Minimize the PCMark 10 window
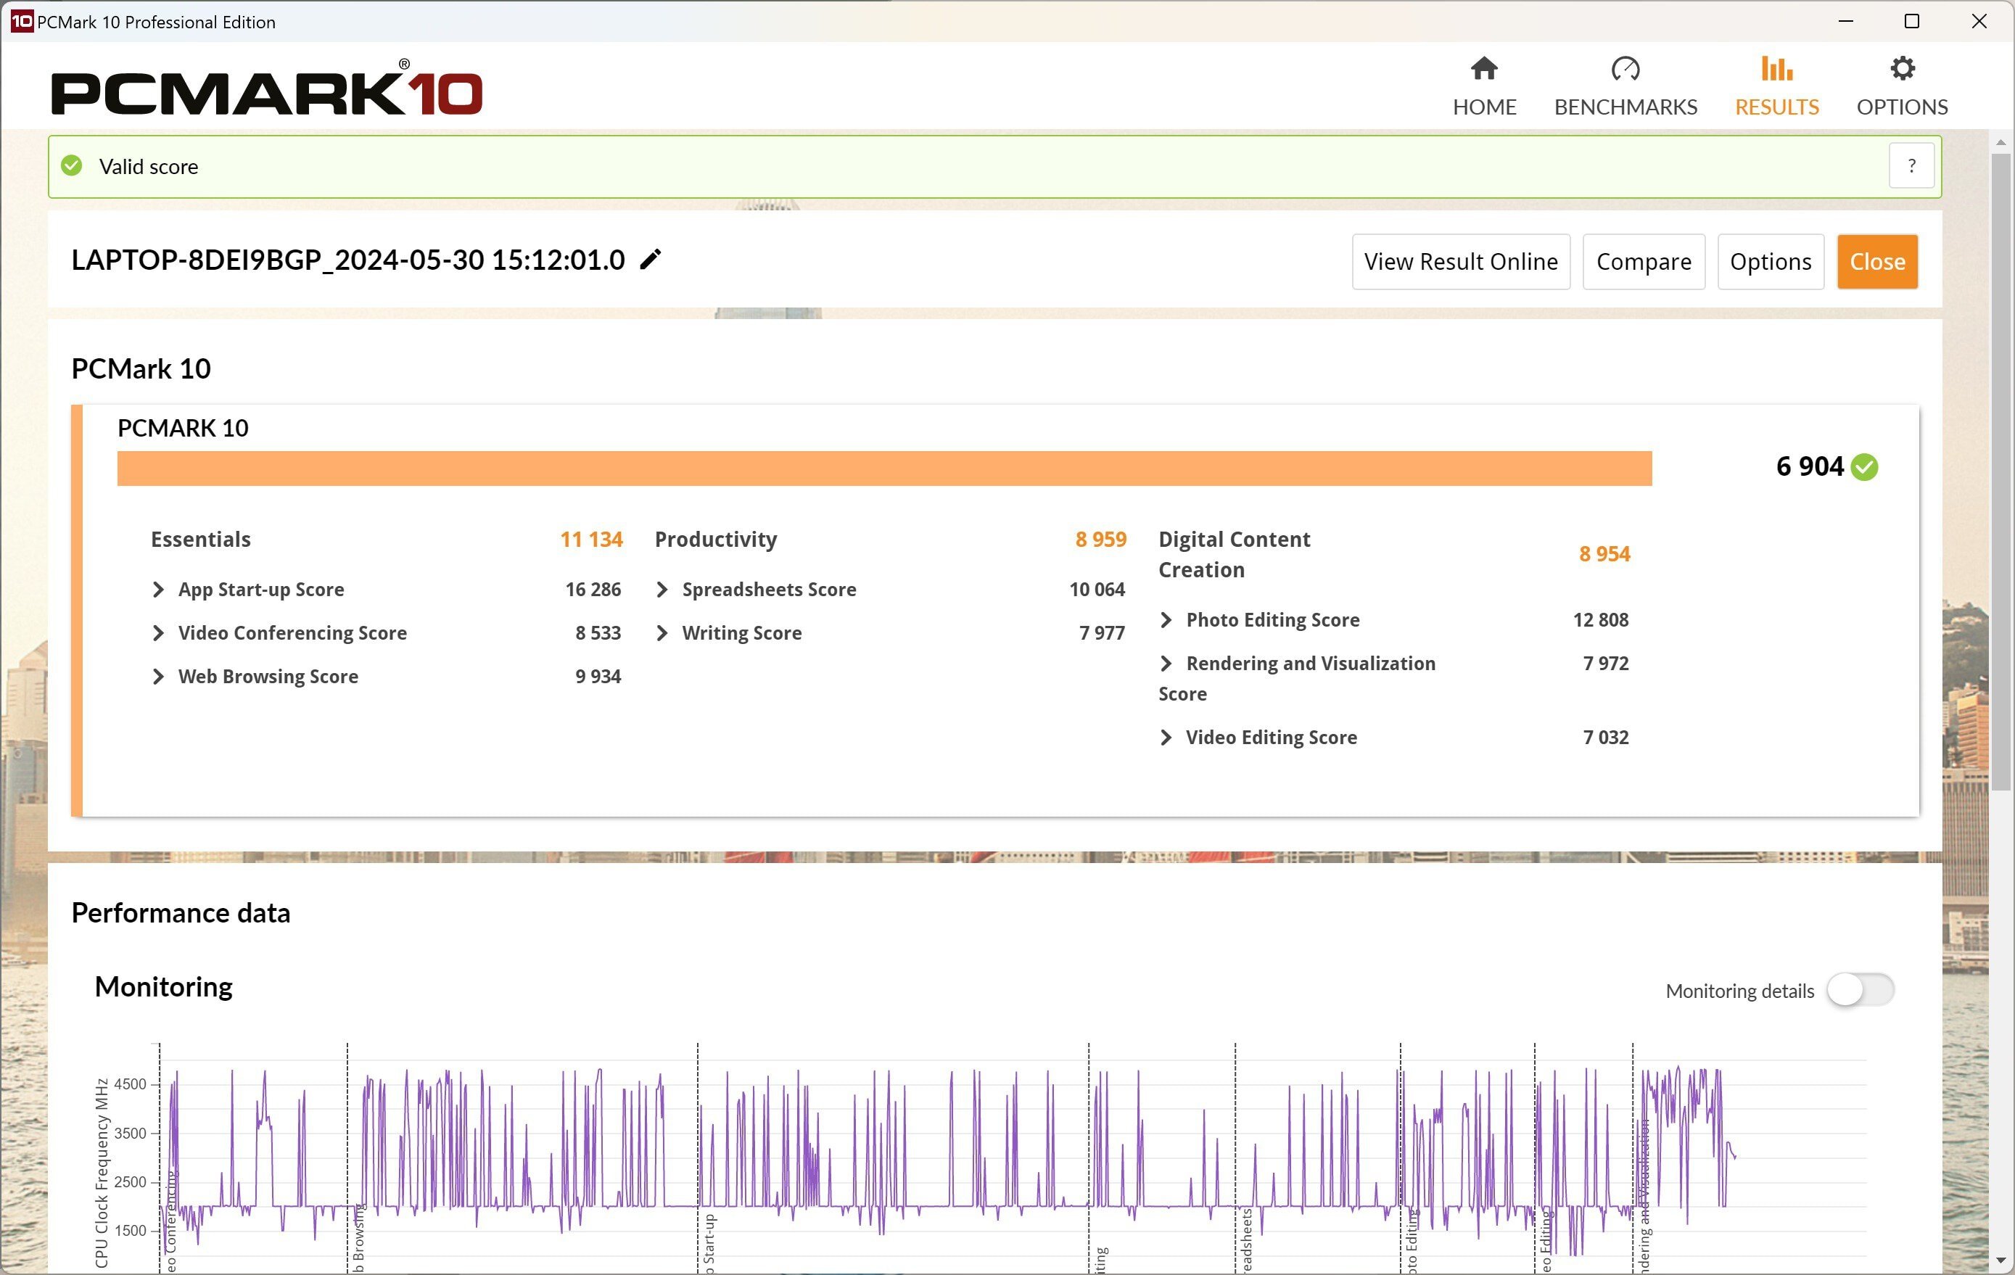The height and width of the screenshot is (1275, 2015). coord(1845,21)
